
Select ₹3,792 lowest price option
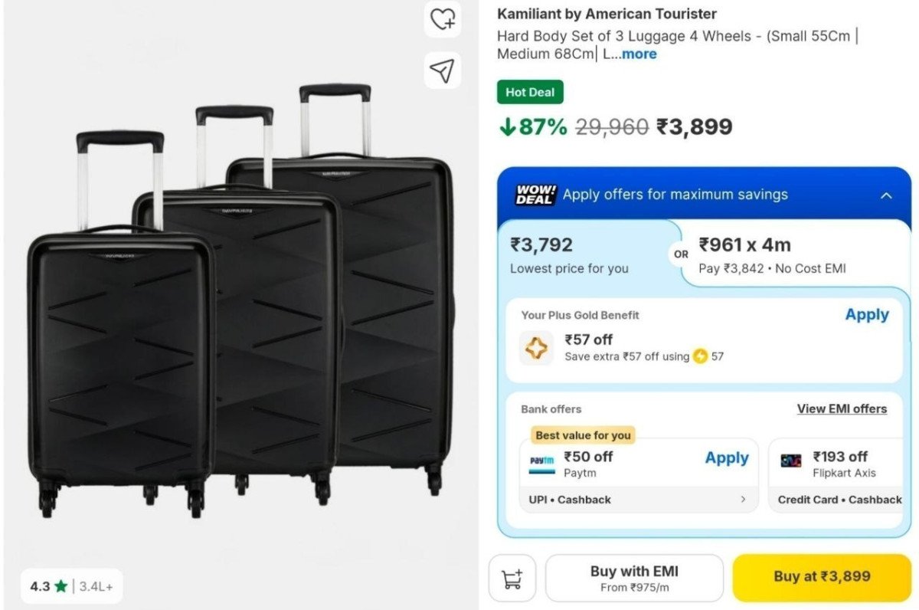[587, 255]
